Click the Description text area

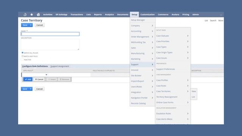tap(50, 45)
